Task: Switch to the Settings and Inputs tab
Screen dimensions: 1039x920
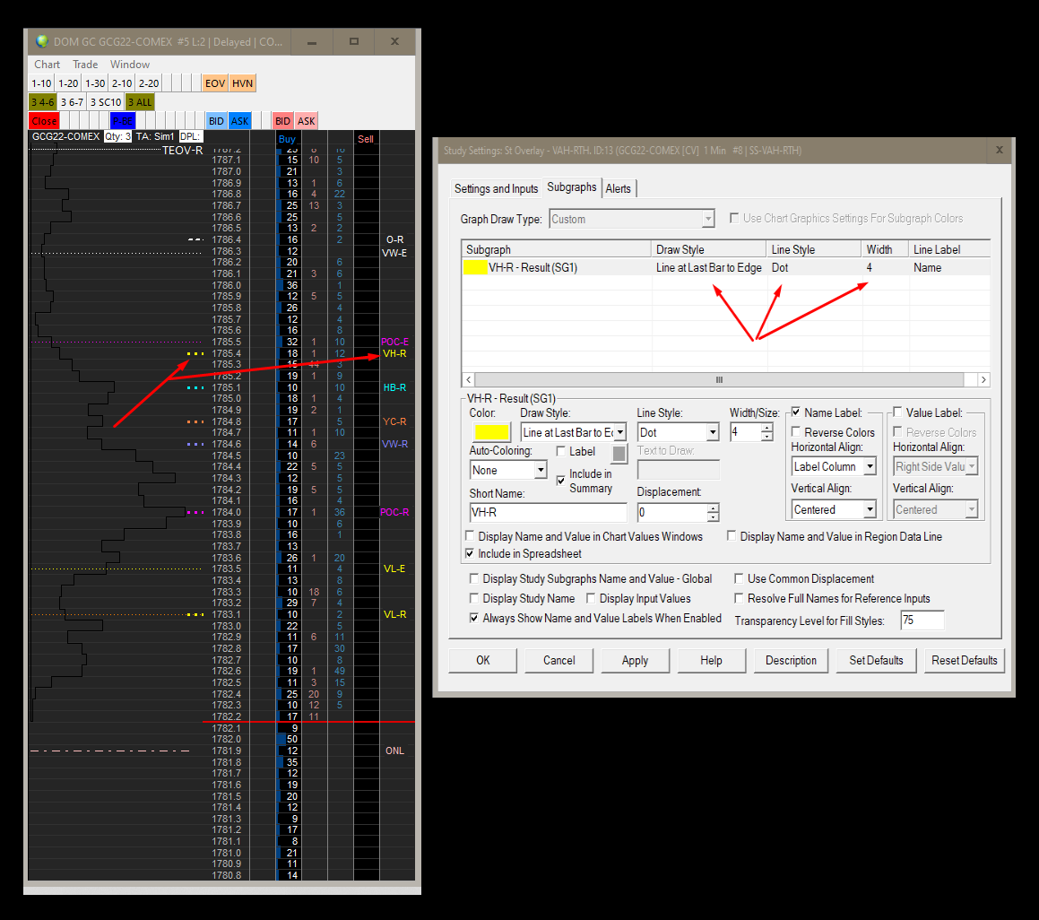Action: [496, 188]
